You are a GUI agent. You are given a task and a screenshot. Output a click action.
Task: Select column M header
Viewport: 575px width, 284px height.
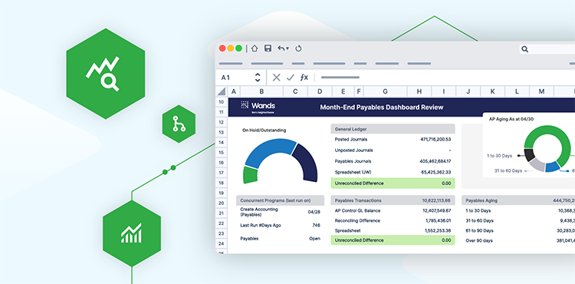click(541, 91)
